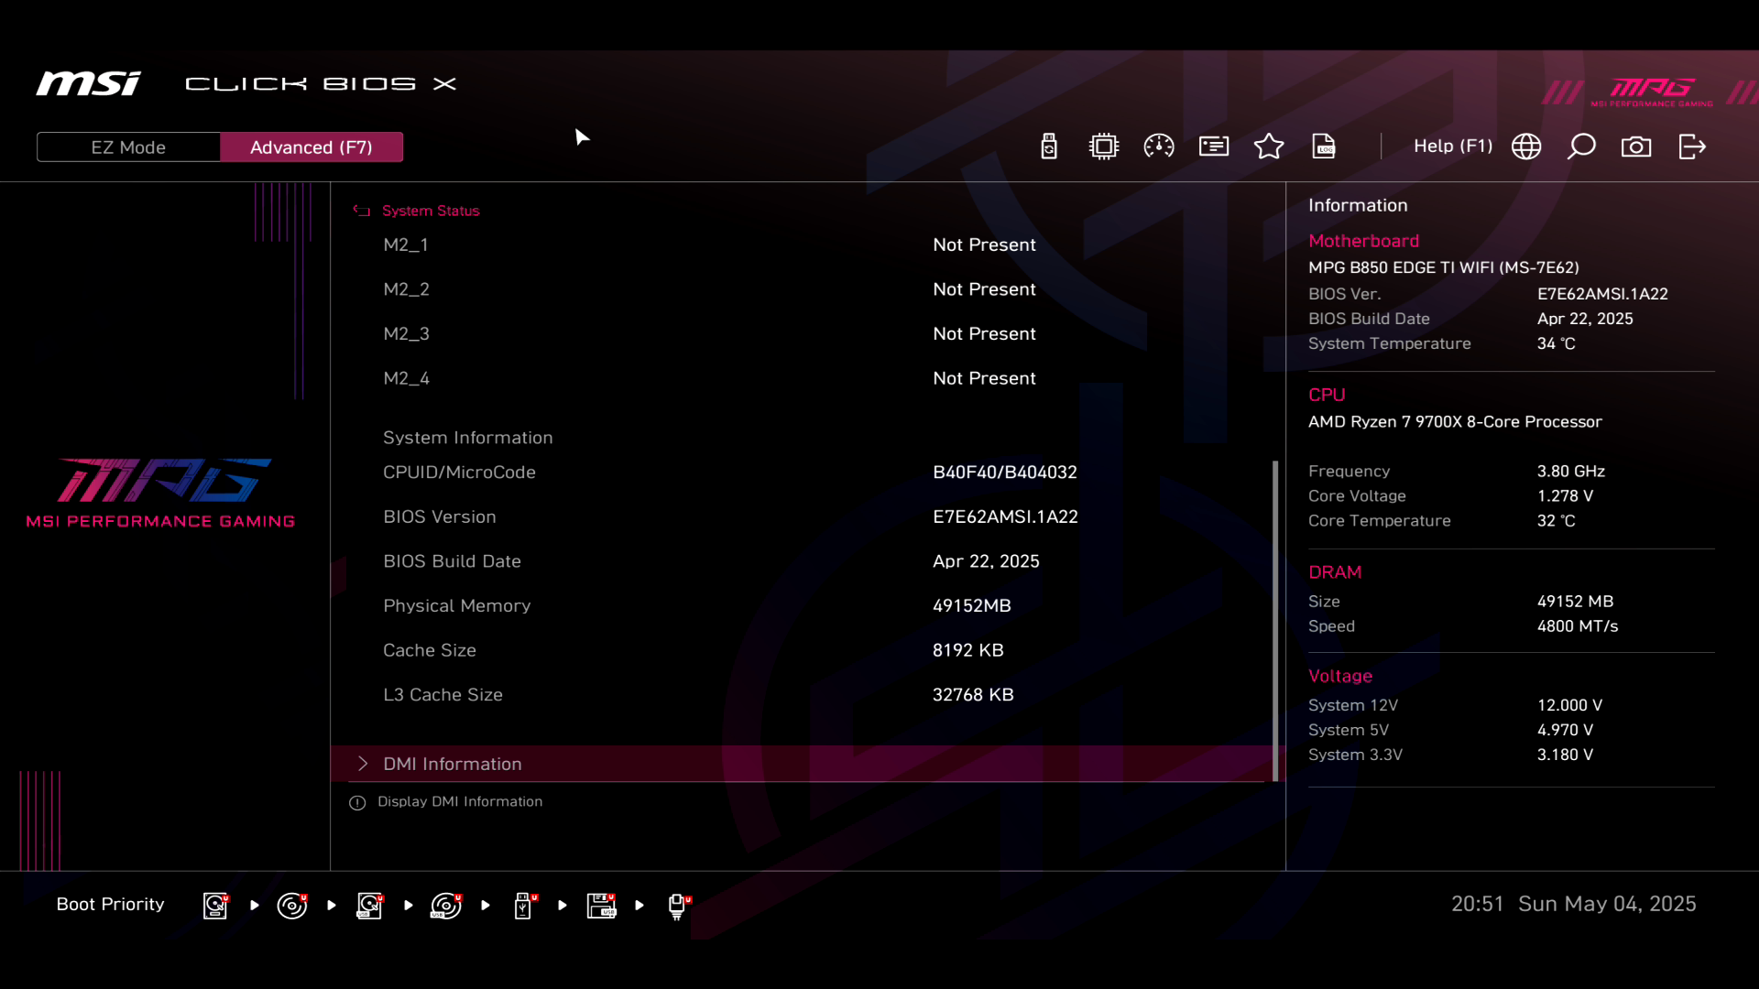Click the CPU chip icon in toolbar
1759x989 pixels.
pyautogui.click(x=1104, y=147)
